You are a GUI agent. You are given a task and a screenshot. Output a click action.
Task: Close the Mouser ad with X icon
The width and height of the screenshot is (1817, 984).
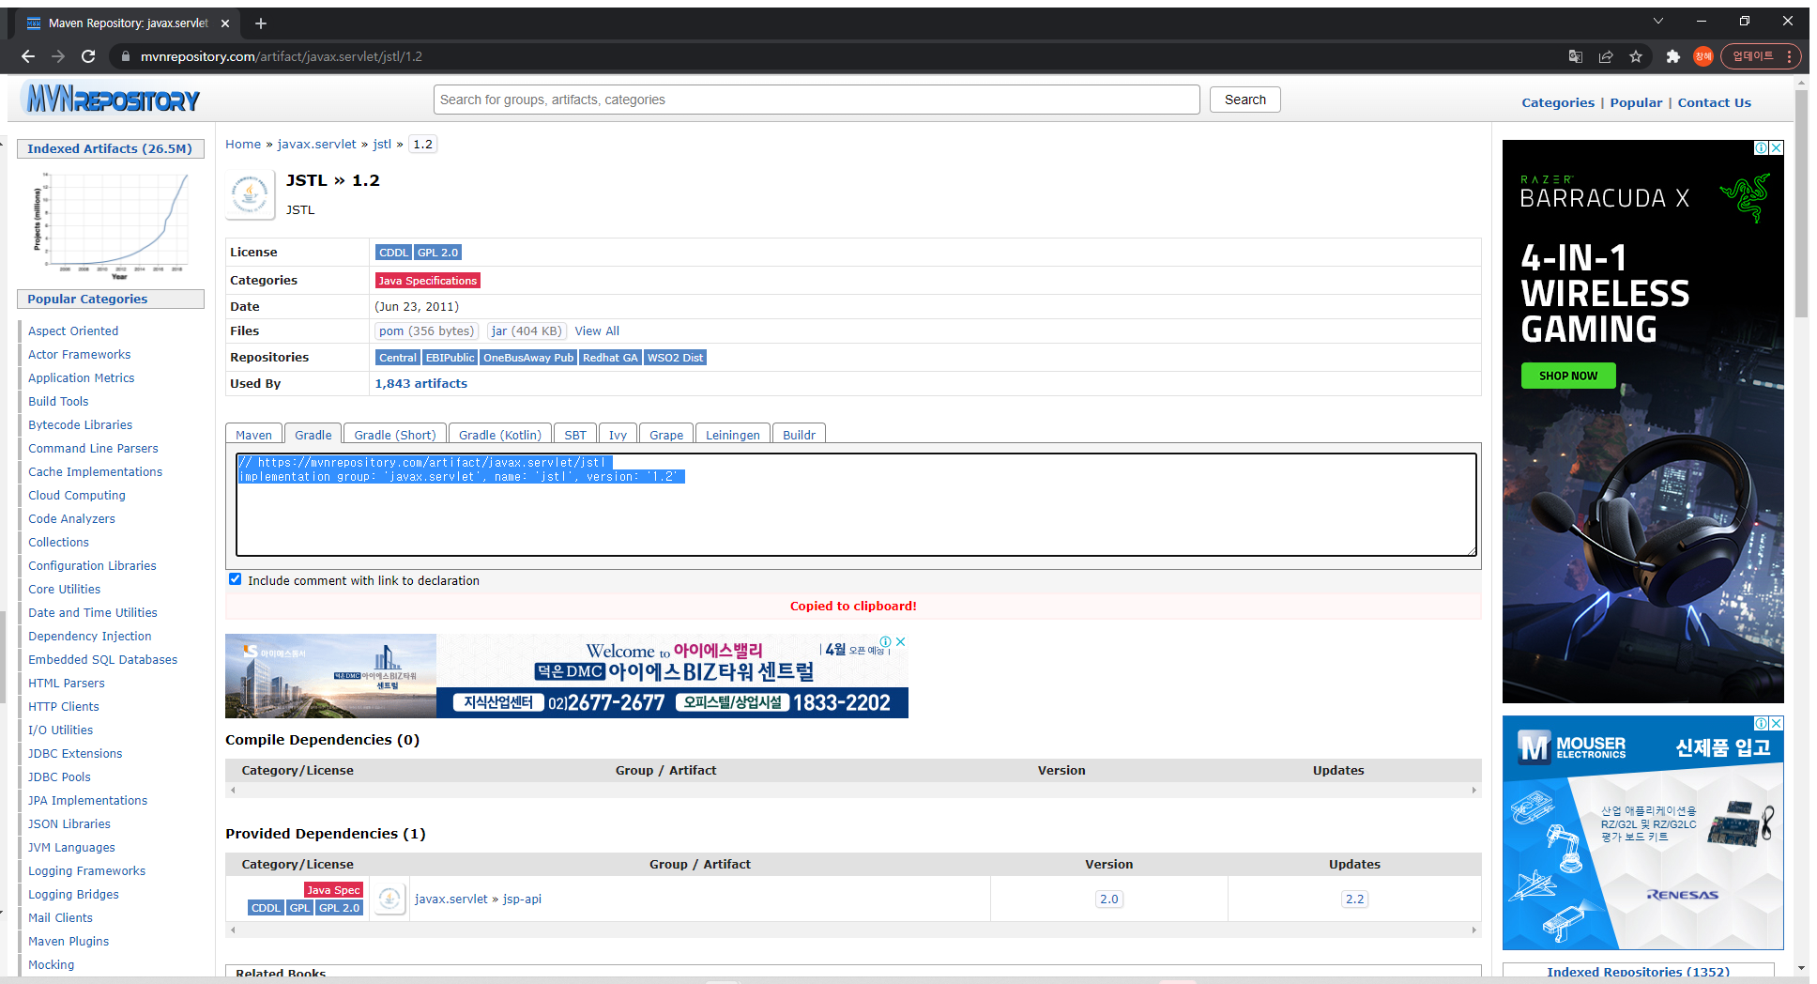(x=1777, y=723)
